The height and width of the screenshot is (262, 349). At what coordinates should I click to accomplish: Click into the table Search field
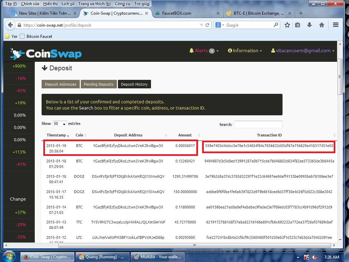tap(258, 124)
